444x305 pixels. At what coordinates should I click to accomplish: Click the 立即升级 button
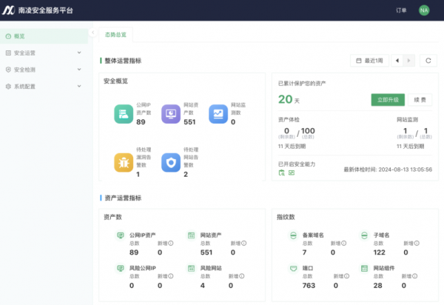(388, 99)
